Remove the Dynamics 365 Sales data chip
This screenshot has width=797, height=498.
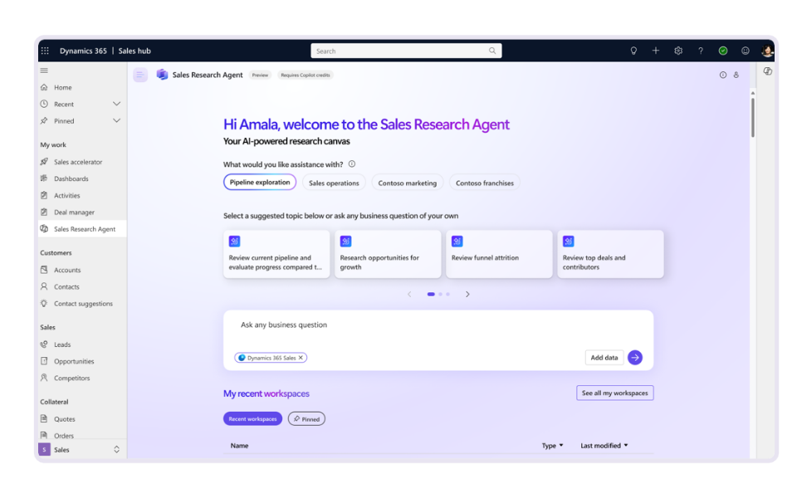click(x=301, y=358)
